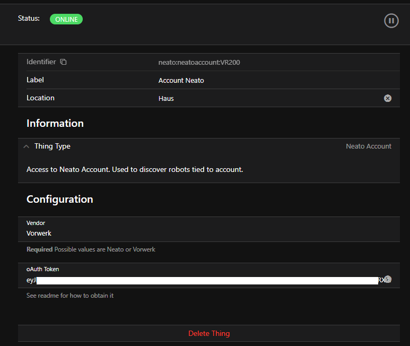Clear the oAuth Token field
410x346 pixels.
click(x=388, y=279)
